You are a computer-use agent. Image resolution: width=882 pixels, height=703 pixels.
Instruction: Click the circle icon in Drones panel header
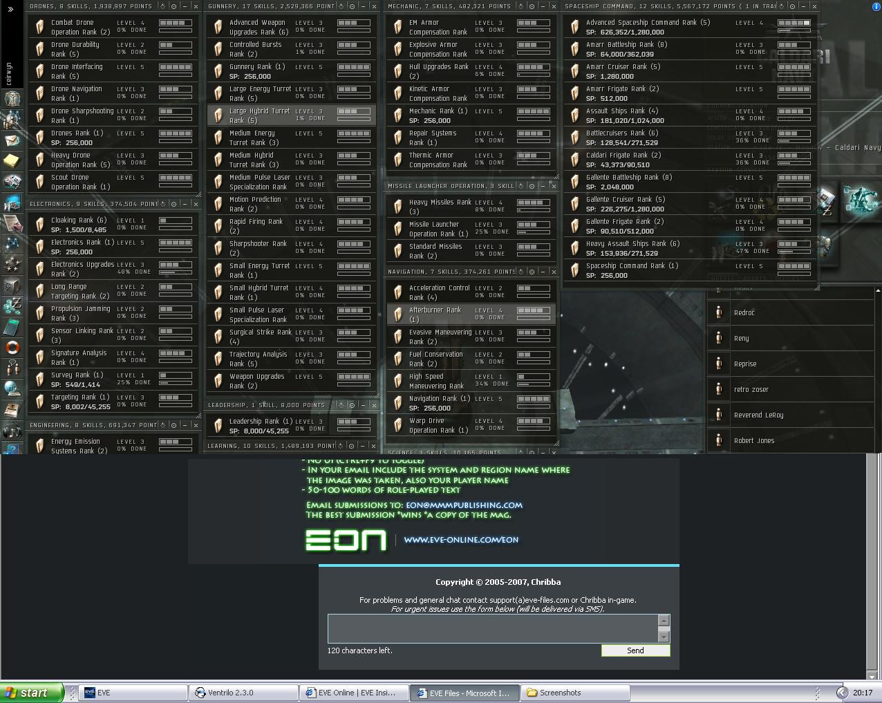point(173,6)
